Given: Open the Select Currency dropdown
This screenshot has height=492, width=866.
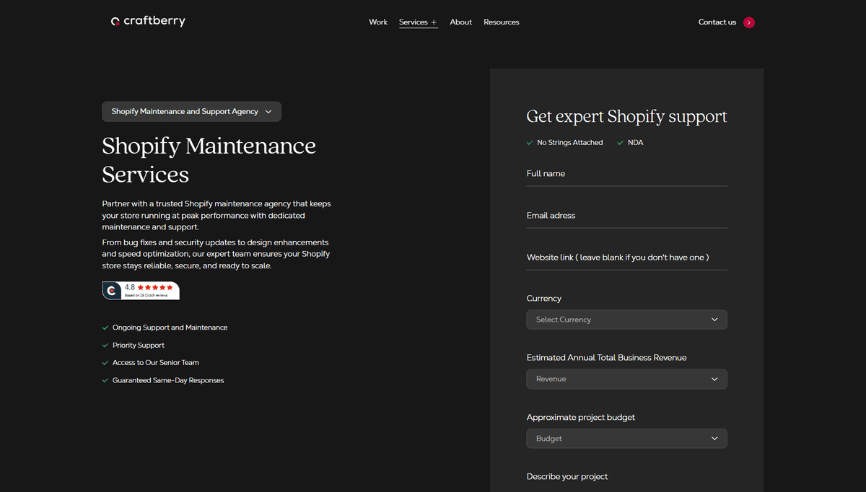Looking at the screenshot, I should (x=626, y=320).
